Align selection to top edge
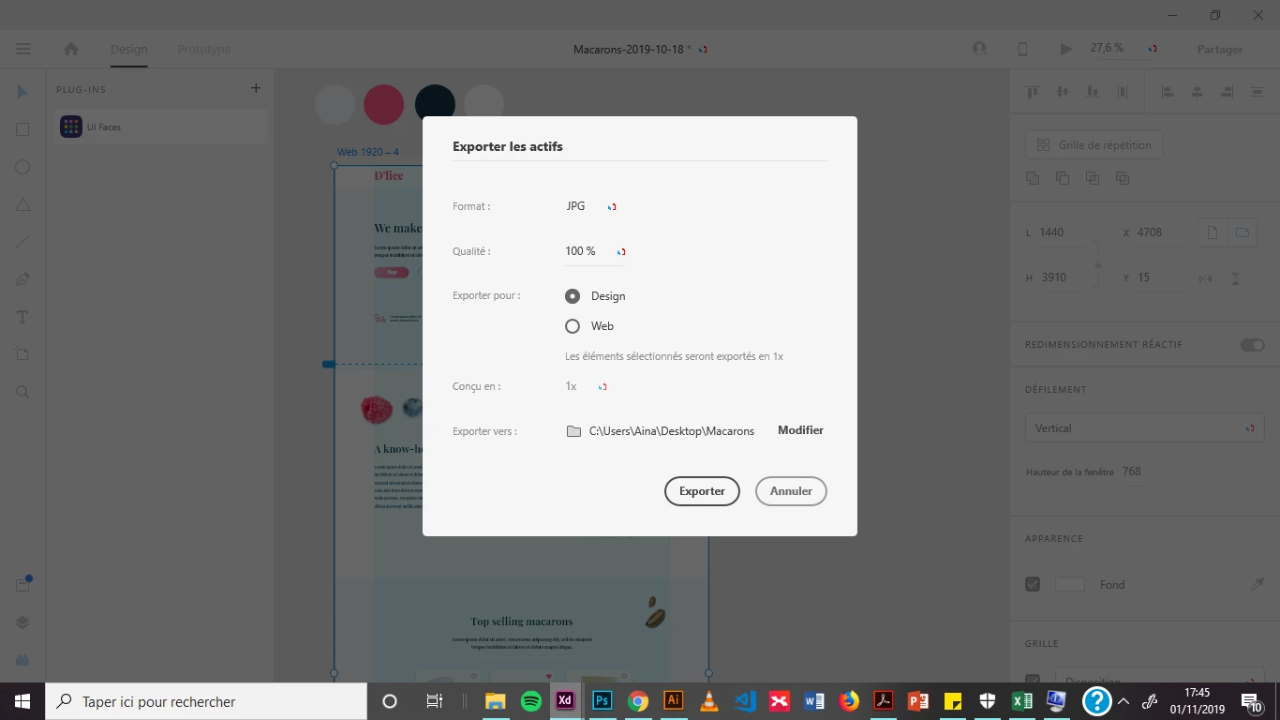 point(1033,92)
